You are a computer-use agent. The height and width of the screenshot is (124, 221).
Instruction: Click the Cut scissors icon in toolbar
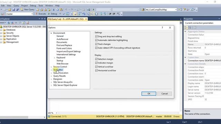click(54, 10)
